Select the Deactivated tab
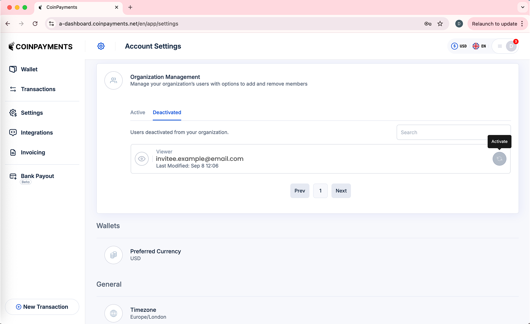 pos(167,112)
